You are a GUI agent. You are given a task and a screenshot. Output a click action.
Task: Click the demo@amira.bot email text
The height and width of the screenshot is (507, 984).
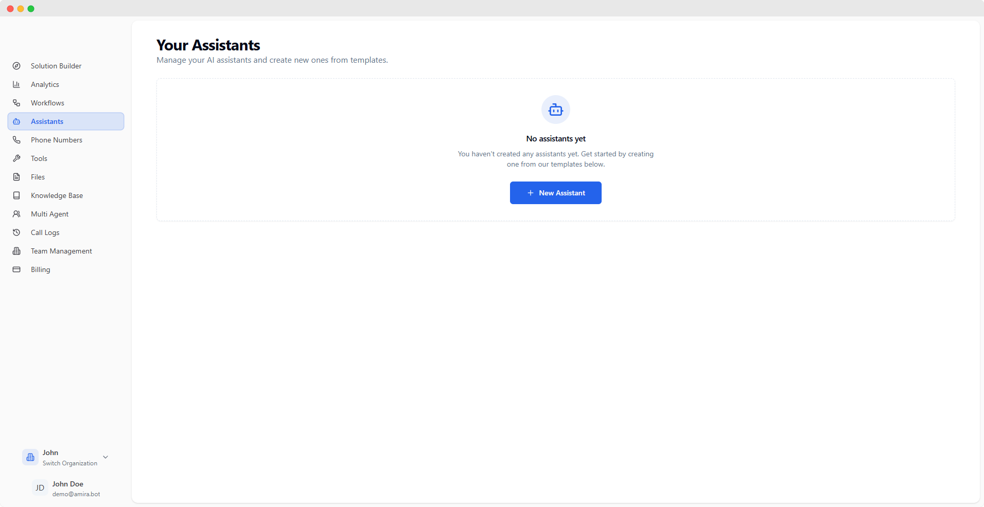tap(76, 494)
